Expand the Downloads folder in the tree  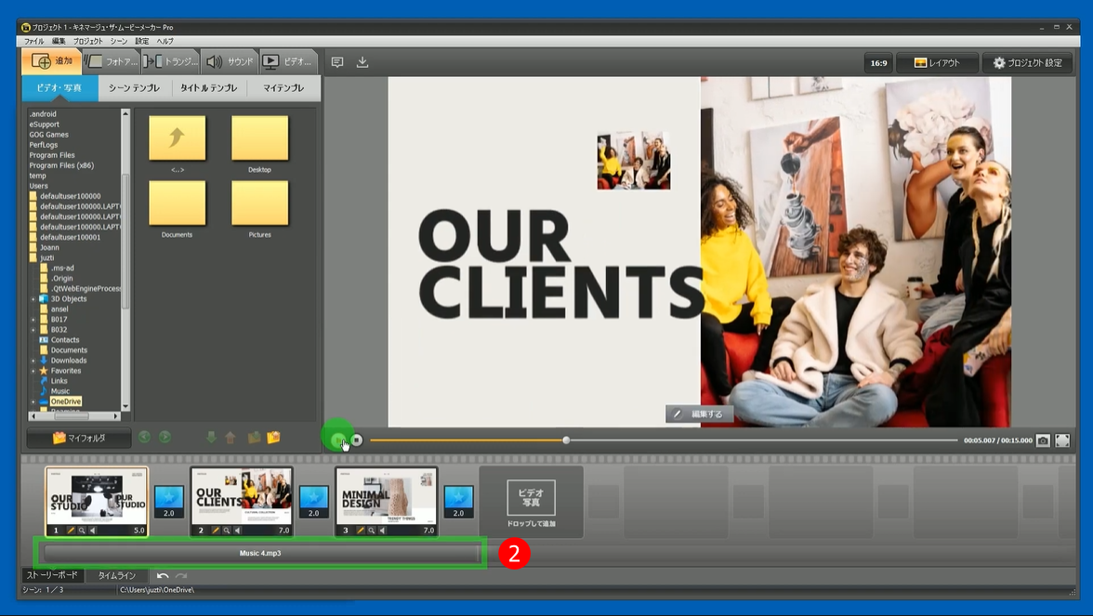point(33,360)
